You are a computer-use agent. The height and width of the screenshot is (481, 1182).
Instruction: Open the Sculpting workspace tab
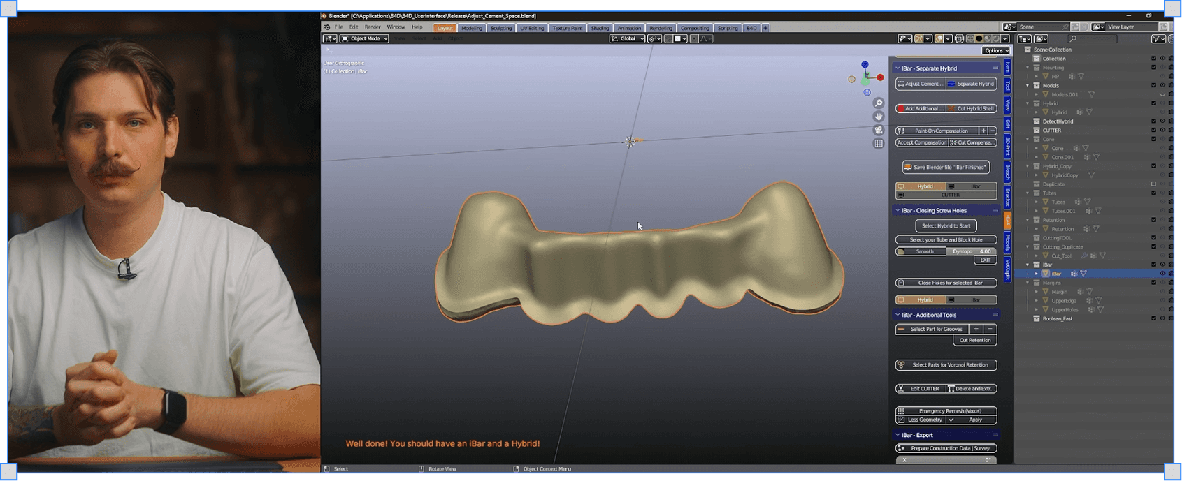(x=500, y=28)
